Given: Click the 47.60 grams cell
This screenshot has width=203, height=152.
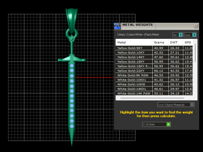Looking at the screenshot, I should click(x=160, y=57).
